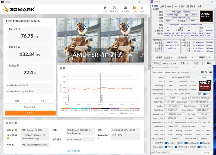The width and height of the screenshot is (216, 155).
Task: Click the orange 结果 results icon
Action: click(x=134, y=8)
